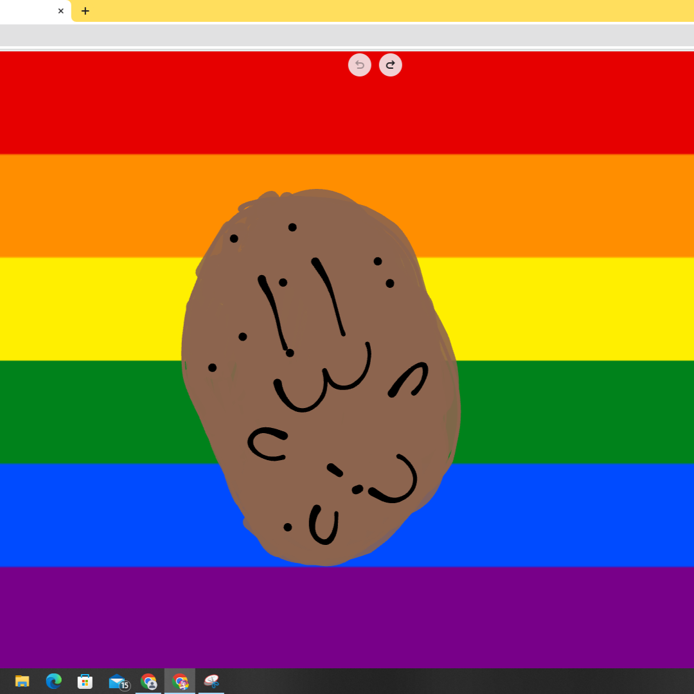Close the current browser tab
Viewport: 694px width, 694px height.
[61, 11]
